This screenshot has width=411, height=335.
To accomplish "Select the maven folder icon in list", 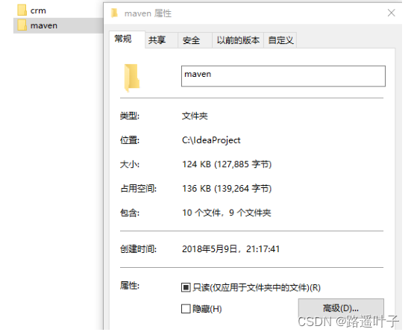I will pos(22,25).
